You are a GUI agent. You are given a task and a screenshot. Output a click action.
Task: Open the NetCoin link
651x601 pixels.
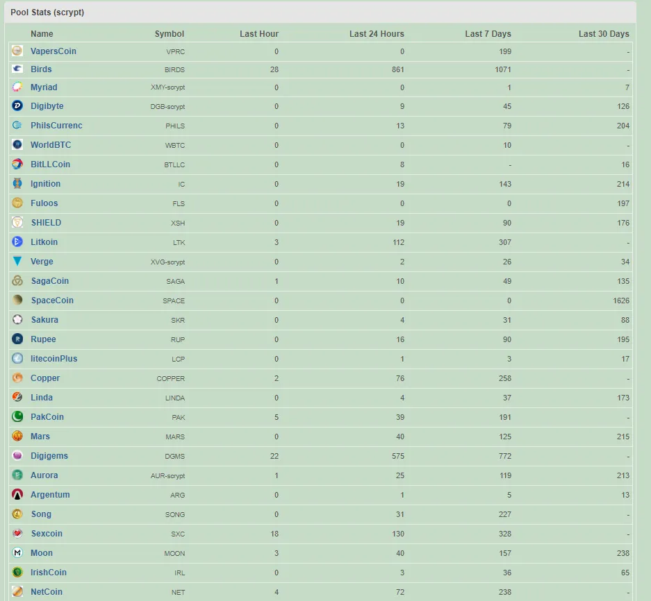pos(46,592)
